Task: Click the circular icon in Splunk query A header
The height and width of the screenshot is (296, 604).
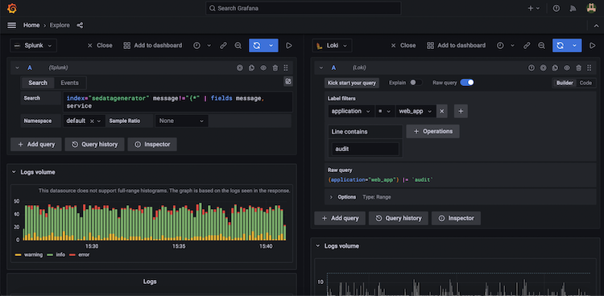Action: coord(240,68)
